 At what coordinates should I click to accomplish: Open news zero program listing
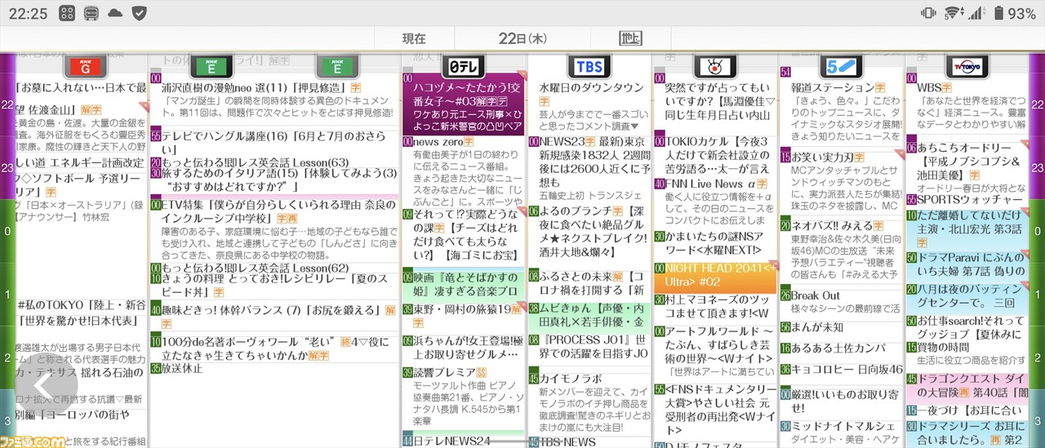(x=464, y=171)
